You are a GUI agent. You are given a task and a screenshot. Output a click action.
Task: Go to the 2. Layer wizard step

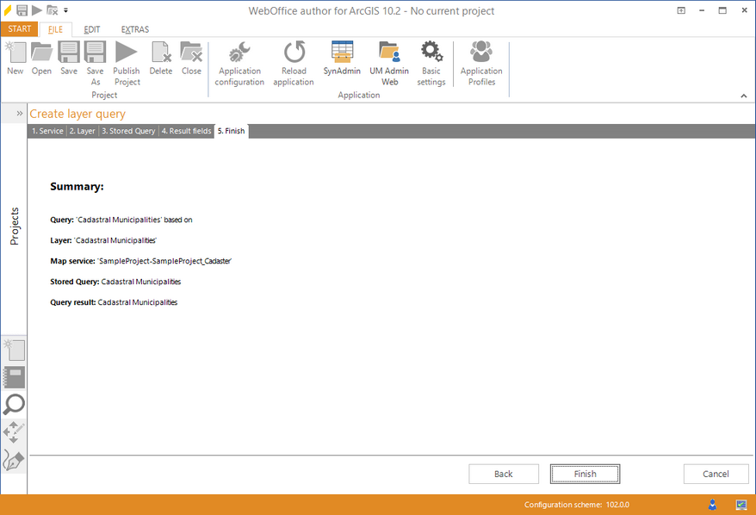[82, 130]
